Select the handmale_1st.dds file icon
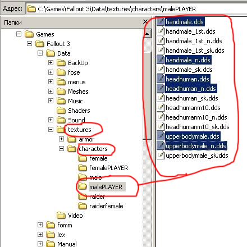The image size is (247, 247). pyautogui.click(x=161, y=31)
